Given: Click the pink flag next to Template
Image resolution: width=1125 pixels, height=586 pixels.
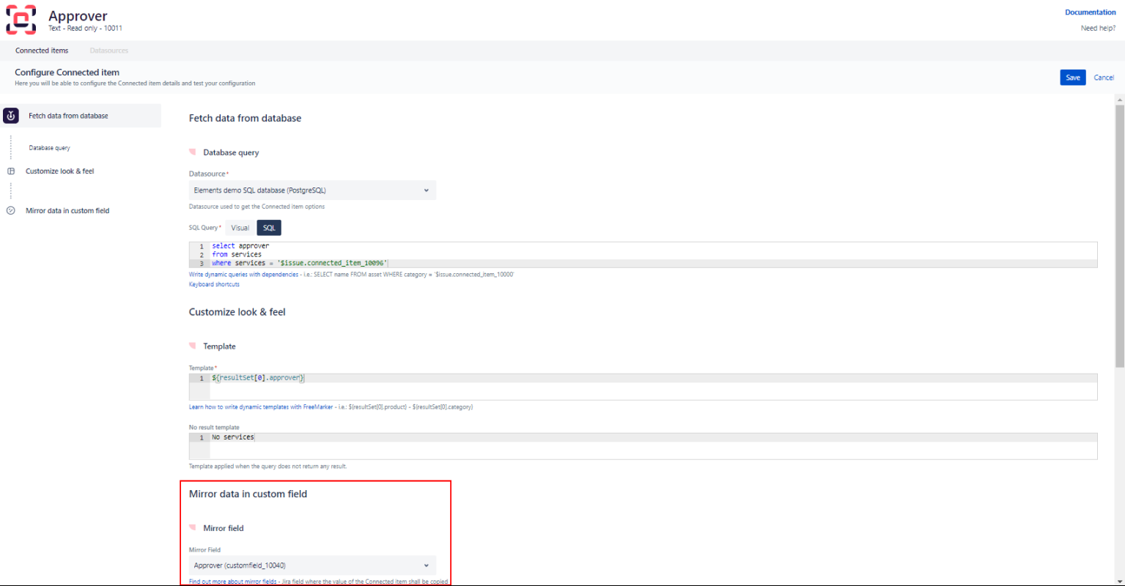Looking at the screenshot, I should click(x=193, y=345).
